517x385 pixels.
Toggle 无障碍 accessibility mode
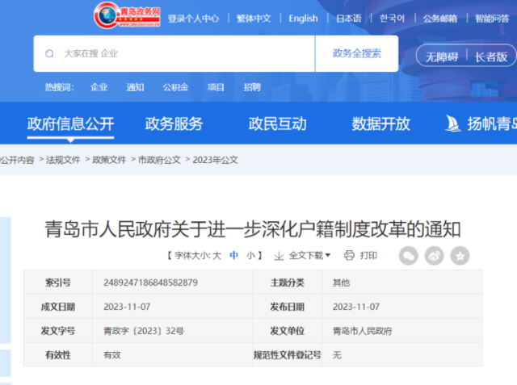click(x=442, y=56)
